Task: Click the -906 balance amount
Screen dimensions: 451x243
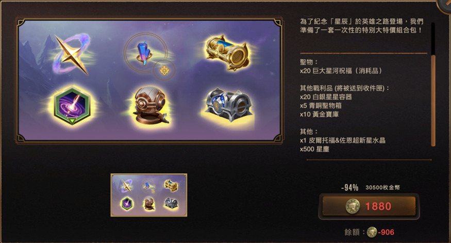Action: pos(386,232)
